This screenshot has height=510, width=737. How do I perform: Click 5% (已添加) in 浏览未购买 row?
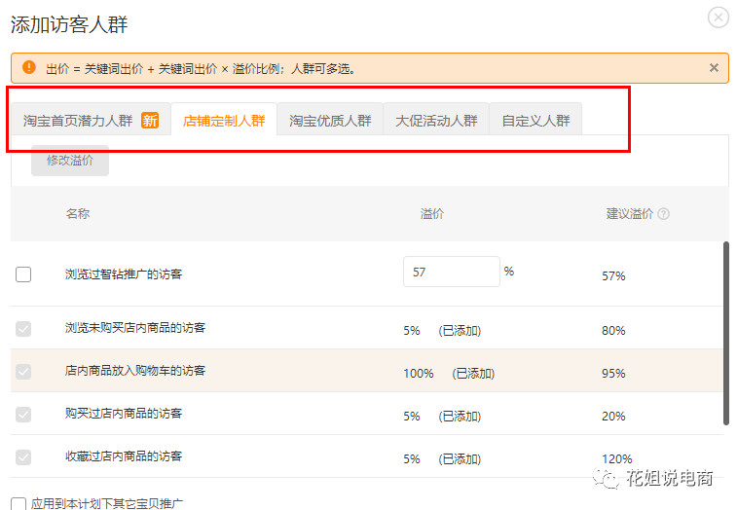[x=442, y=331]
